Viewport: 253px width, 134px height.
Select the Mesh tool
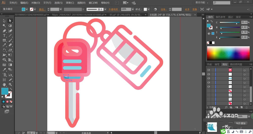(x=4, y=65)
